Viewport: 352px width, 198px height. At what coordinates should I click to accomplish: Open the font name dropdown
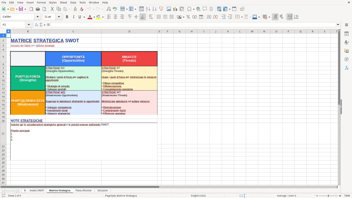pyautogui.click(x=37, y=17)
